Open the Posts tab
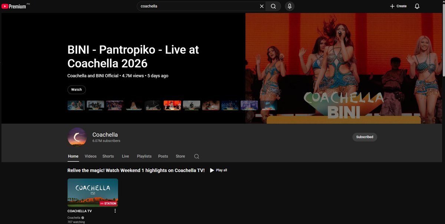 [x=163, y=156]
